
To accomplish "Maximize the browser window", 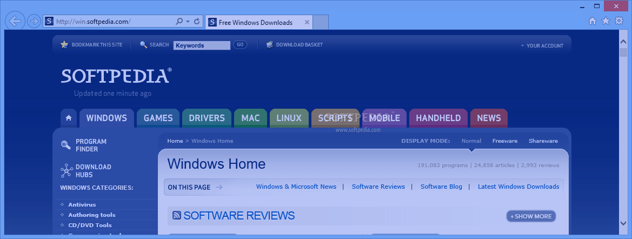I will 597,5.
